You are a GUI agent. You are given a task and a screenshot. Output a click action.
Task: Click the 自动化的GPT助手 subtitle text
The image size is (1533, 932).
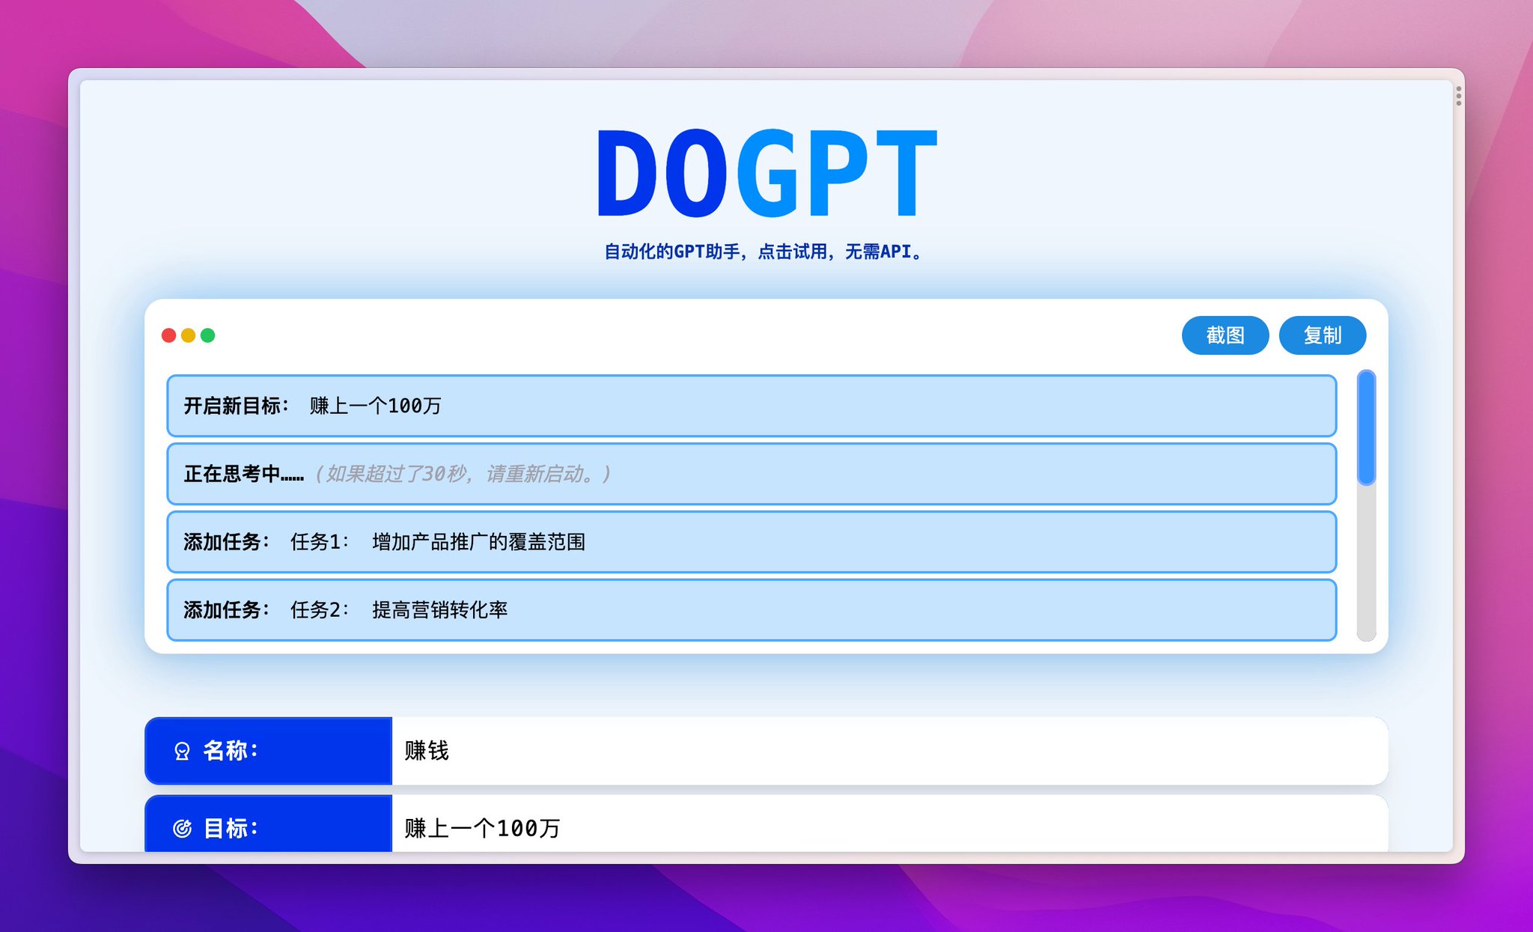coord(762,252)
